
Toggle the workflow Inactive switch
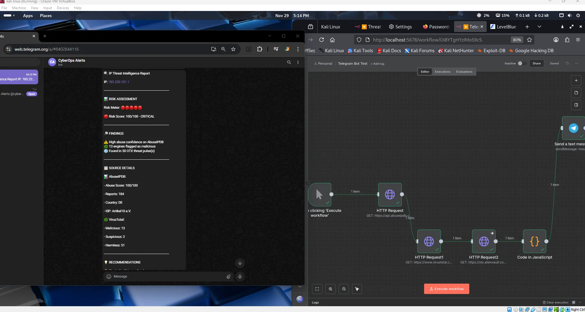[x=522, y=63]
